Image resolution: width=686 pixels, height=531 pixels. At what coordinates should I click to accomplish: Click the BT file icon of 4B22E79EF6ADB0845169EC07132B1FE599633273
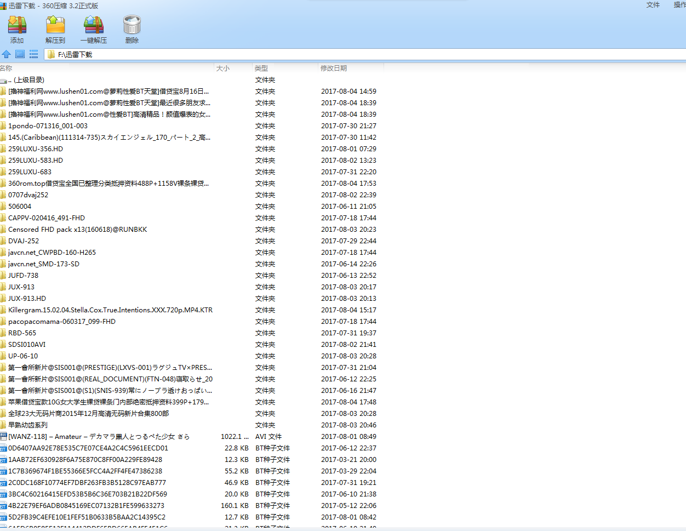(3, 506)
